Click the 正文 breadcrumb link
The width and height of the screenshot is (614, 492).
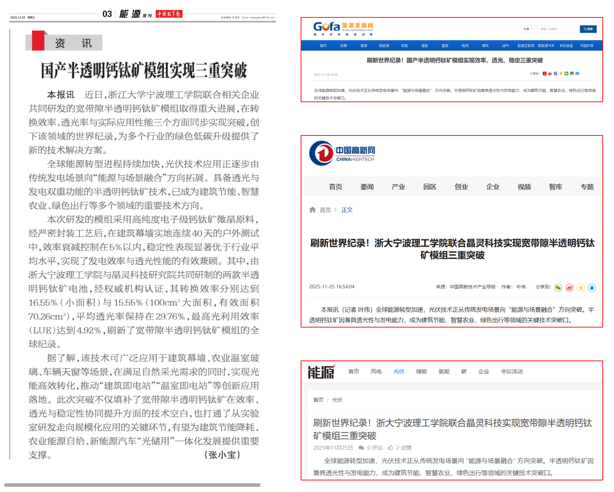point(347,210)
